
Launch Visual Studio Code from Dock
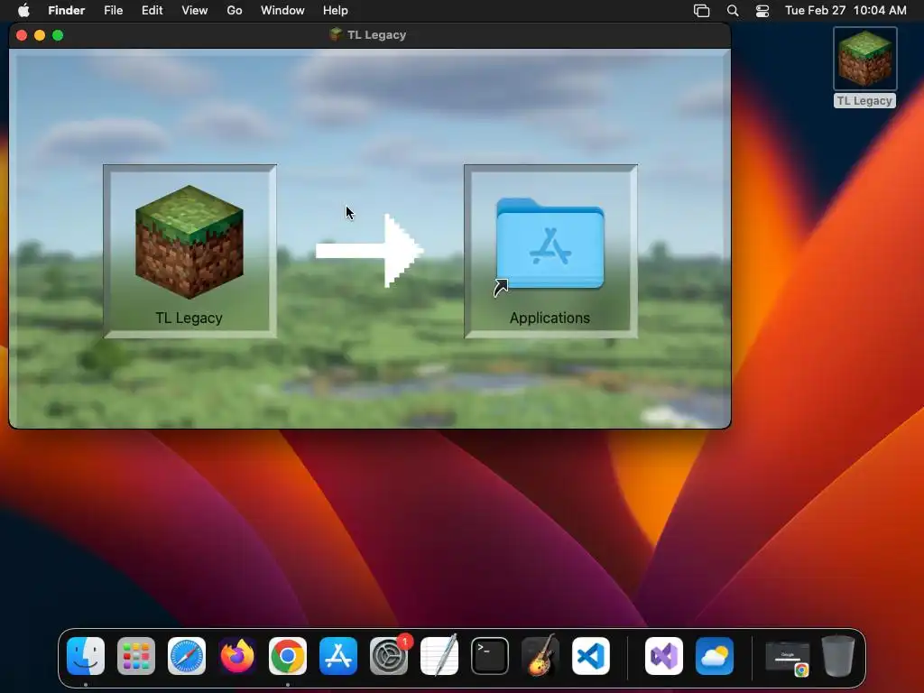[x=591, y=656]
